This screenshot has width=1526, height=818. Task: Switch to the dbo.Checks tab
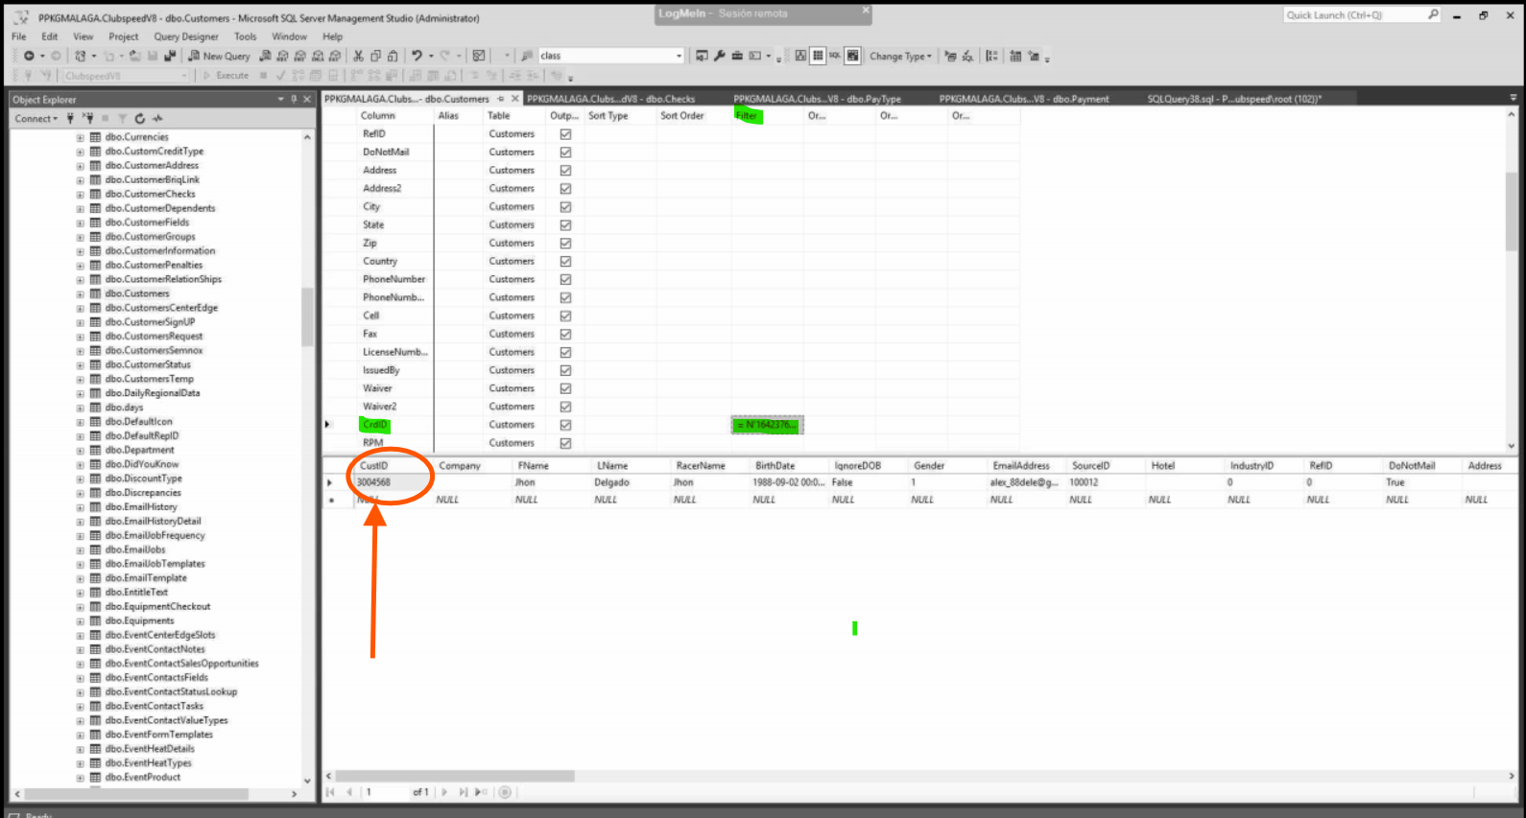[610, 99]
